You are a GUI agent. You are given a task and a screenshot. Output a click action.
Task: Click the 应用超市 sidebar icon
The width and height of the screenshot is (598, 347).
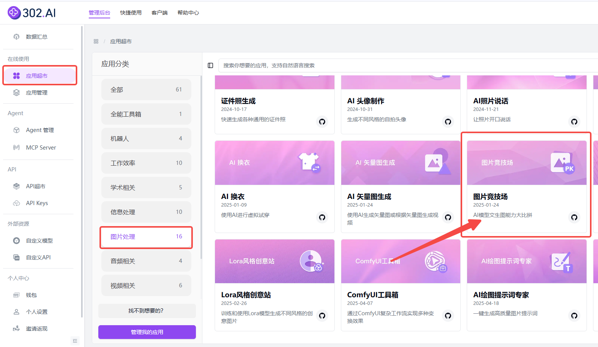point(16,76)
